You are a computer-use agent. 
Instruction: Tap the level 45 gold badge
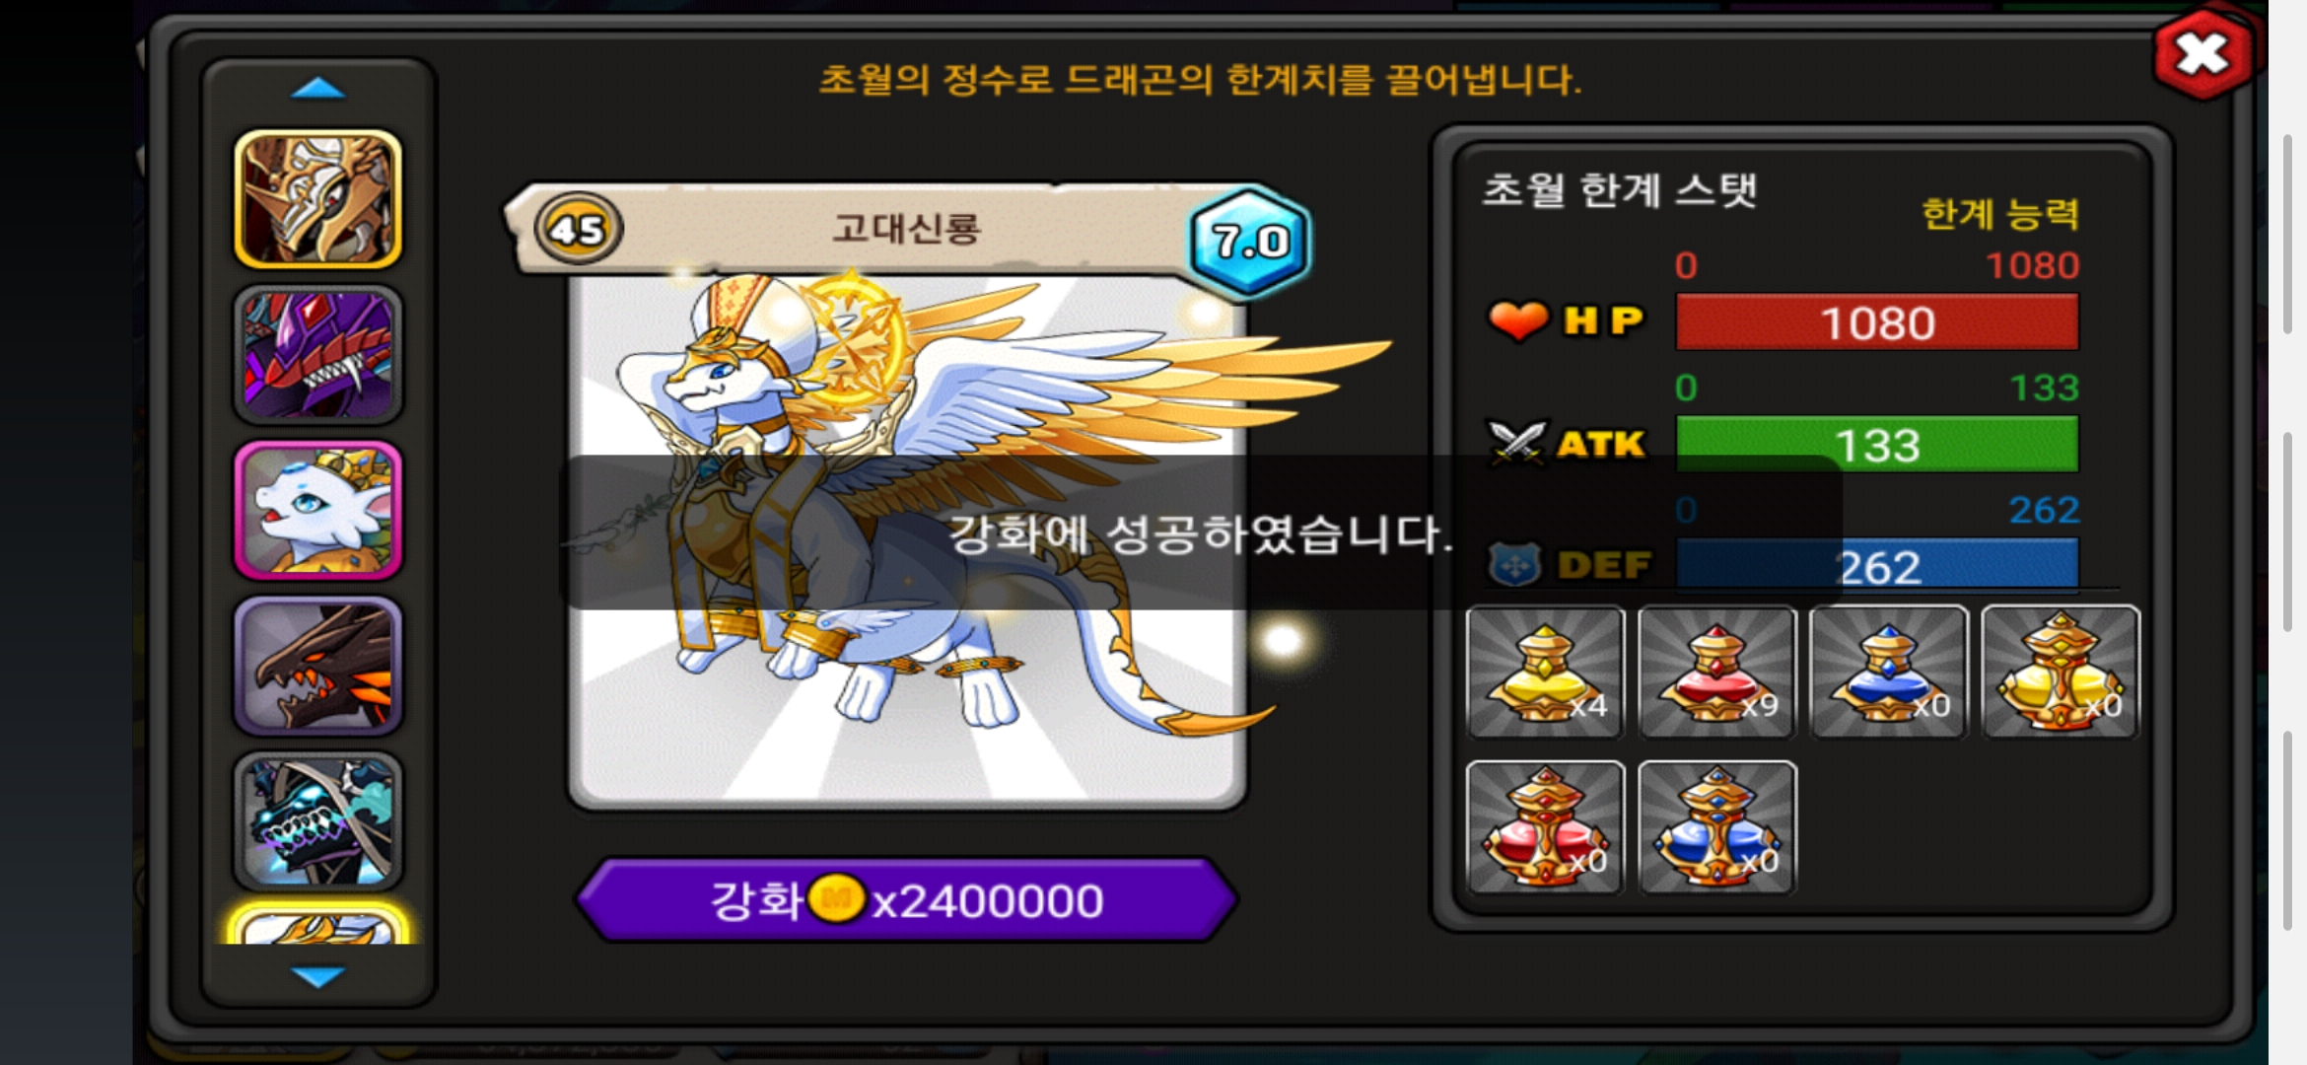click(x=578, y=229)
